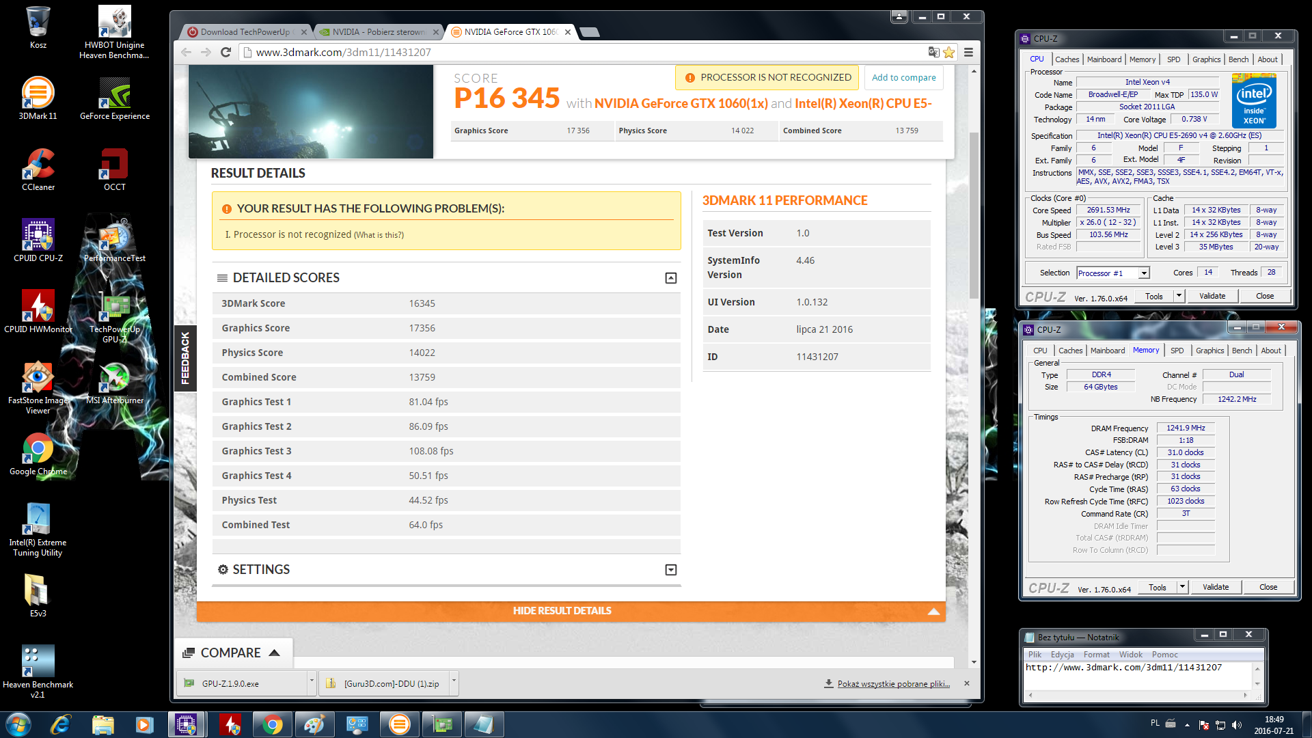The width and height of the screenshot is (1312, 738).
Task: Switch to Download TechPowerUp browser tab
Action: coord(245,32)
